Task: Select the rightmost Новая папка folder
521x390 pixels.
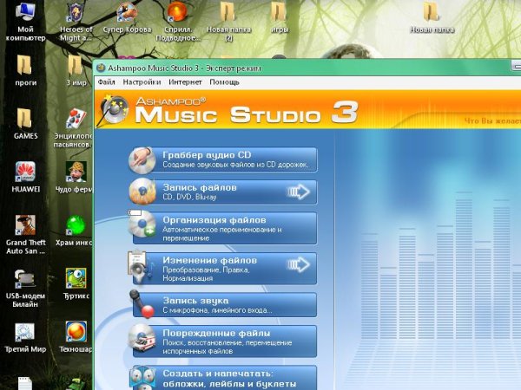Action: [432, 18]
